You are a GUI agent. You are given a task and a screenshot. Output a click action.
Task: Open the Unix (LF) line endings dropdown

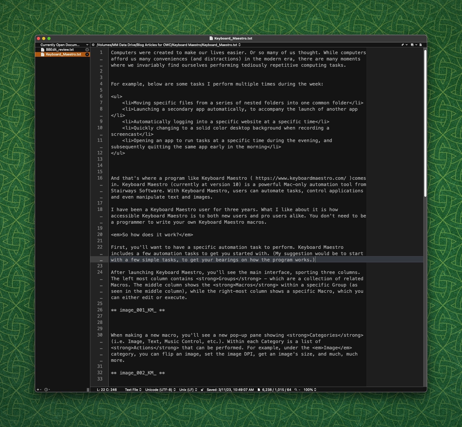click(x=188, y=390)
